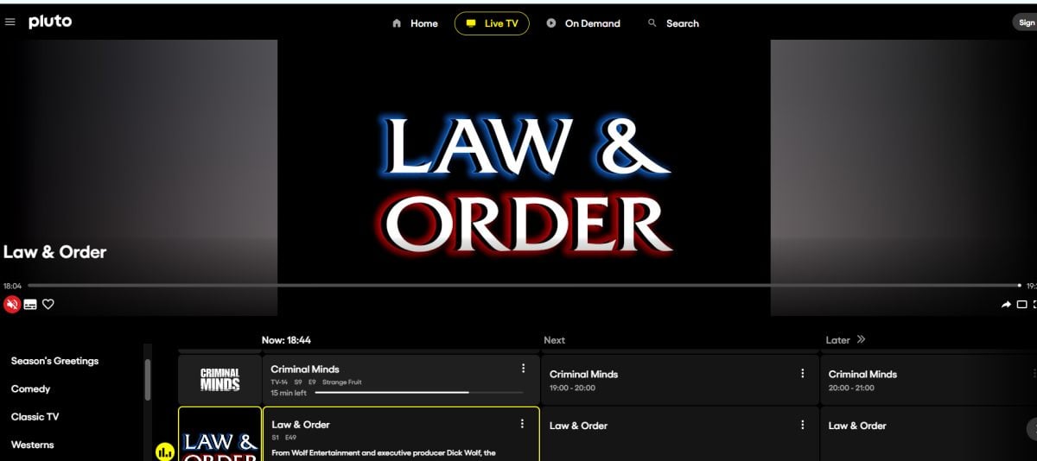Viewport: 1037px width, 461px height.
Task: Switch the player to theater mode
Action: pyautogui.click(x=1021, y=305)
